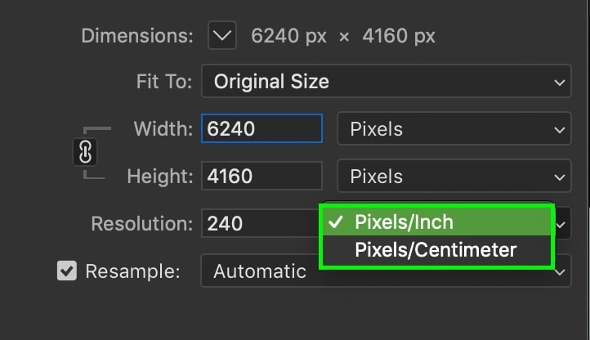The height and width of the screenshot is (340, 590).
Task: Click the Resample method chevron arrow
Action: (x=561, y=272)
